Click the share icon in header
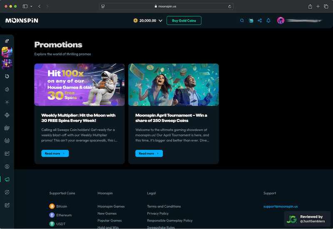This screenshot has width=333, height=229. tap(259, 20)
